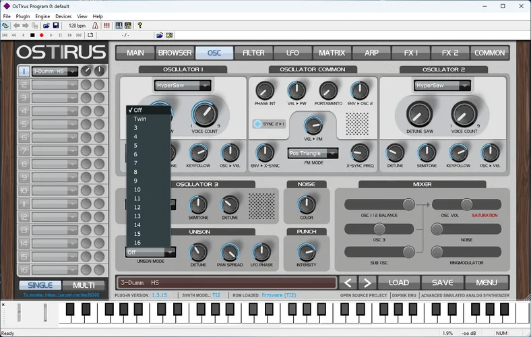
Task: Click the preset name display field
Action: point(226,283)
